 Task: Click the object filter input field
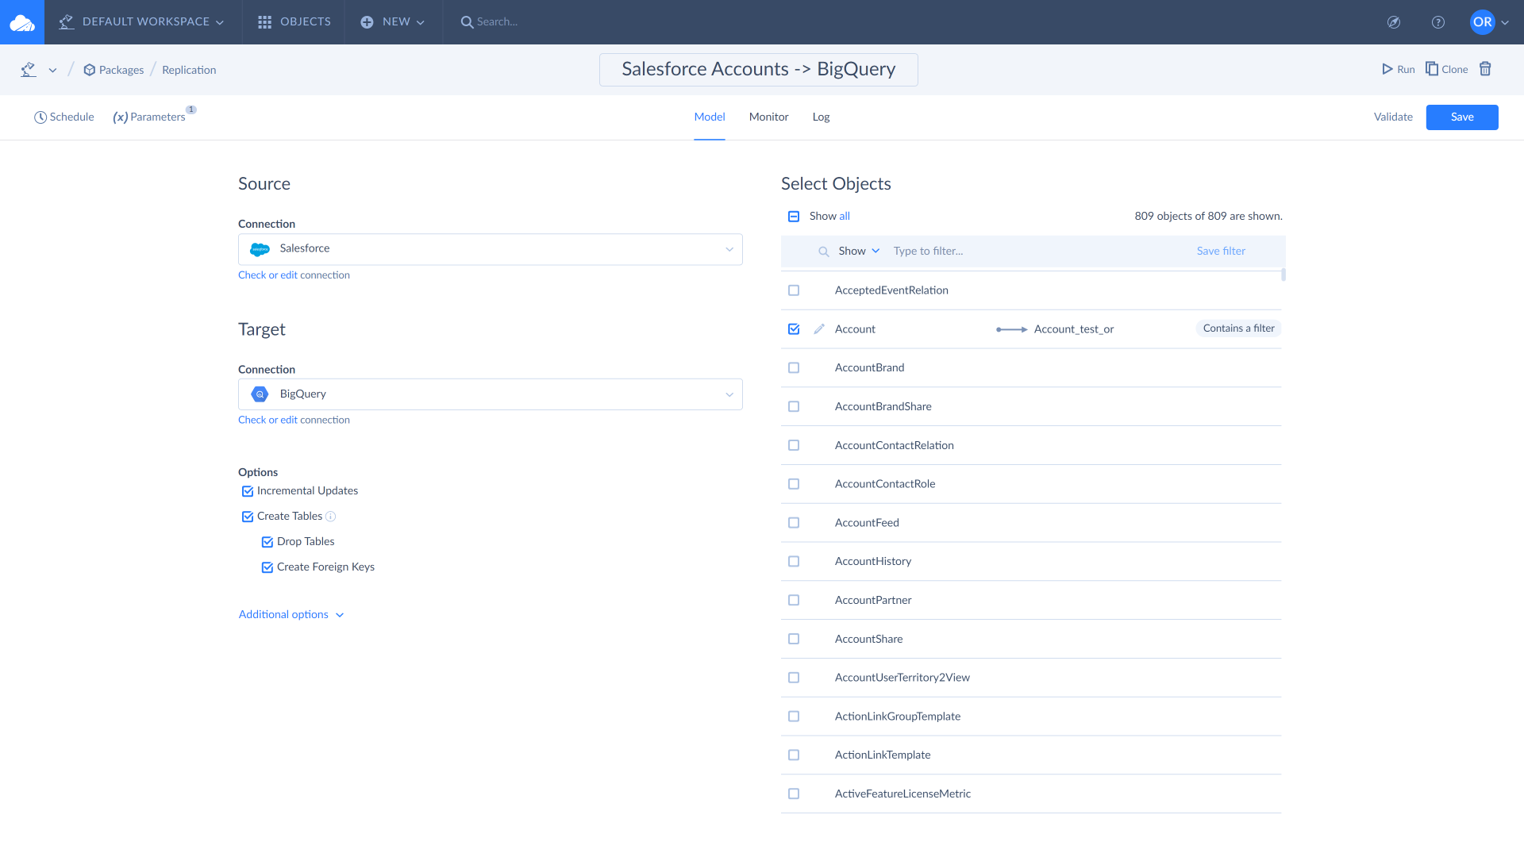(x=952, y=251)
